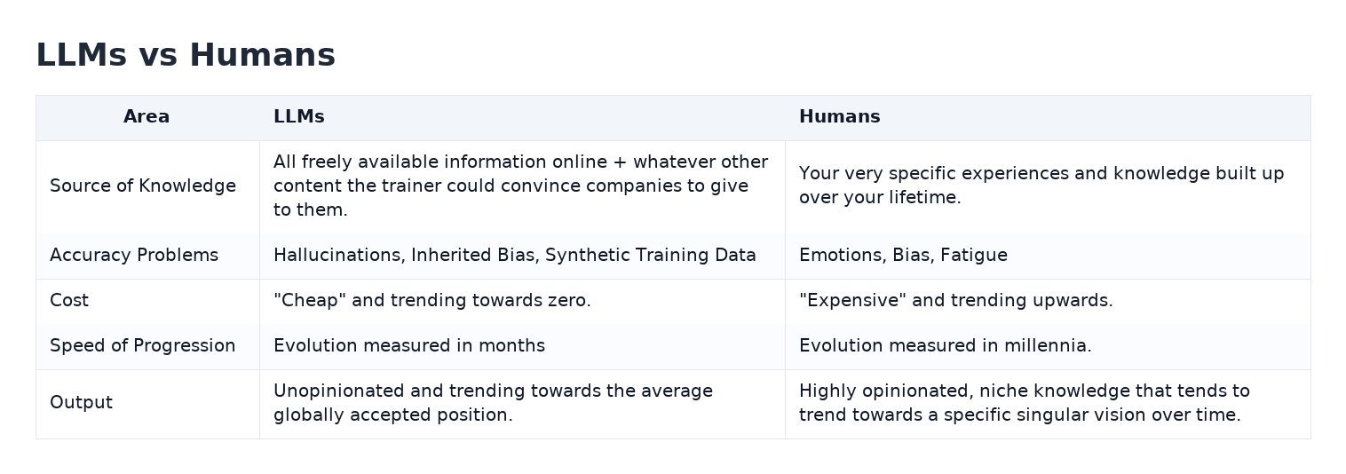Viewport: 1346px width, 474px height.
Task: Select the "Emotions, Bias, Fatigue" cell
Action: click(903, 256)
